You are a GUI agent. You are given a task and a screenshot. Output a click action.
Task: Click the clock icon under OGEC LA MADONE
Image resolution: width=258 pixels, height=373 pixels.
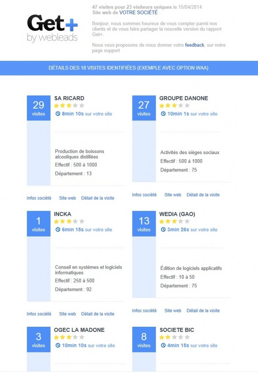[x=58, y=345]
